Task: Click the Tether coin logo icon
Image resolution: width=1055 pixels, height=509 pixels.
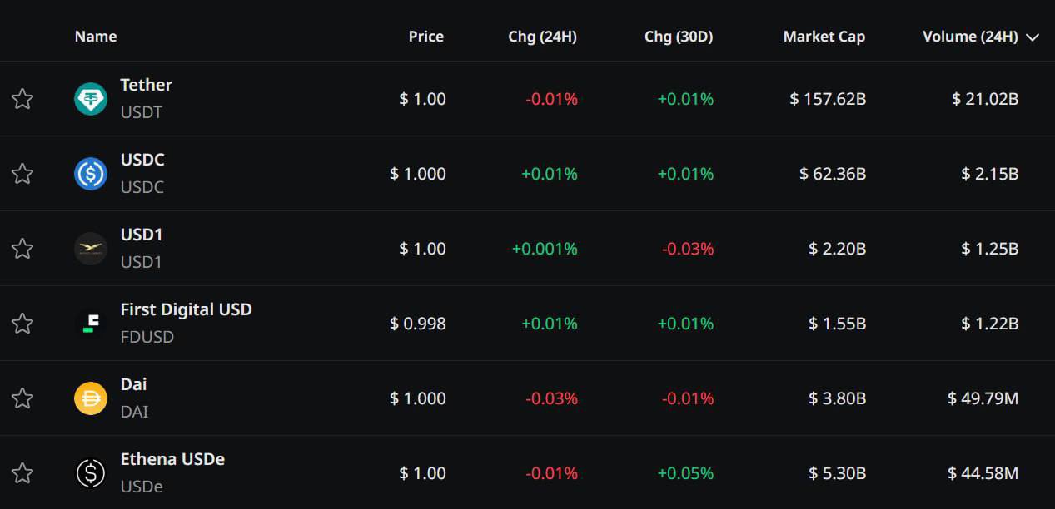Action: click(x=91, y=99)
